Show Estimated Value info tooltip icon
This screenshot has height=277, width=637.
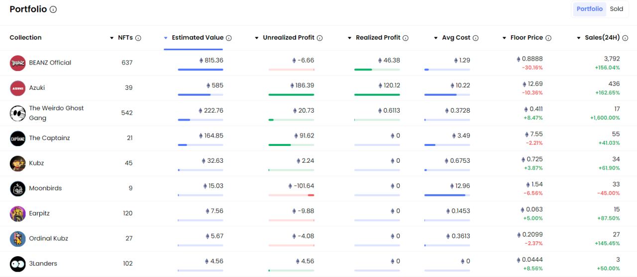[x=229, y=38]
